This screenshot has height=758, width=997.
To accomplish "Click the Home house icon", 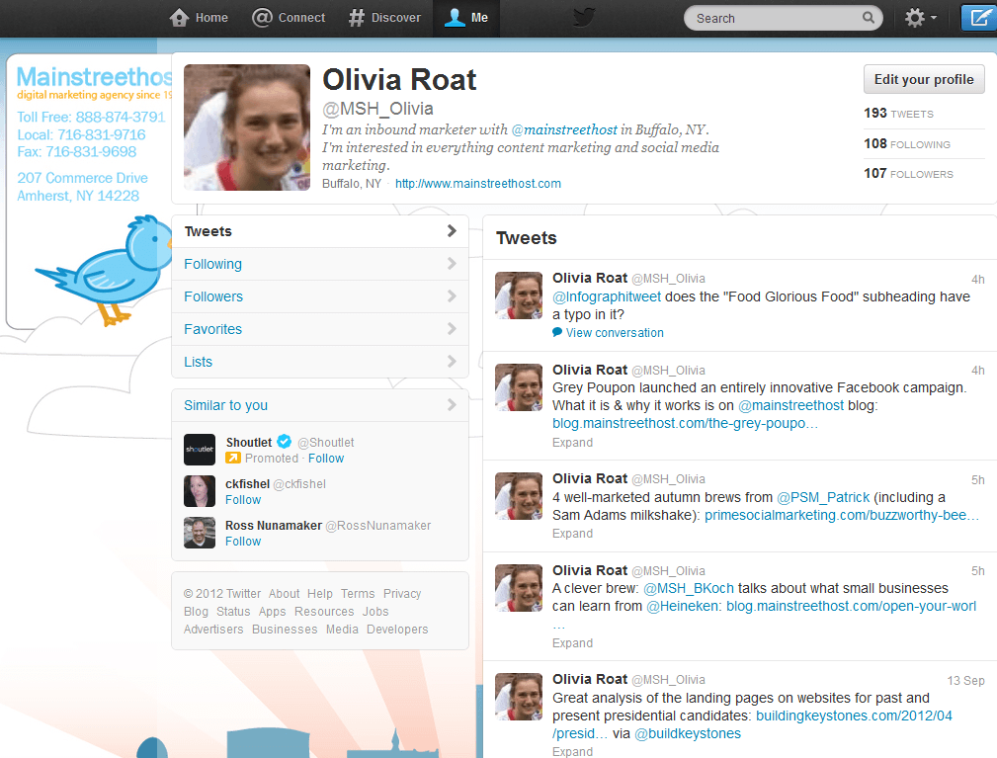I will [179, 17].
